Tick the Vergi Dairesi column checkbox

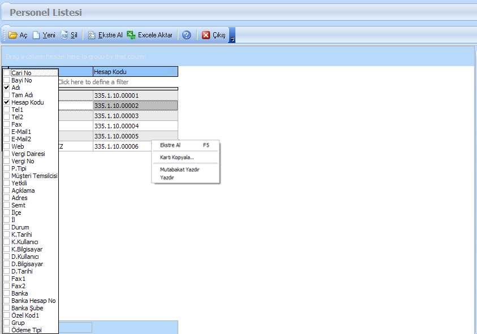(x=7, y=154)
